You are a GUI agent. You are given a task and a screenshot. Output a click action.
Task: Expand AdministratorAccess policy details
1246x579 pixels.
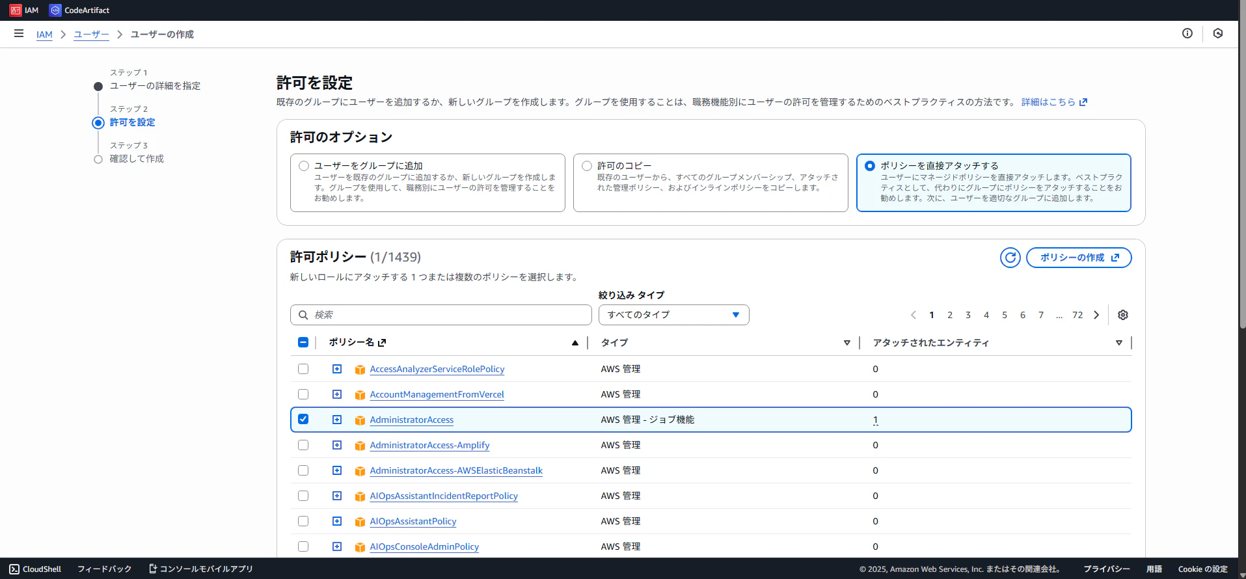[337, 420]
